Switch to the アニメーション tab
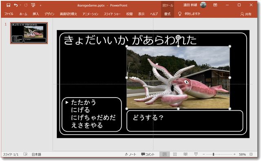The width and height of the screenshot is (261, 161). click(91, 14)
